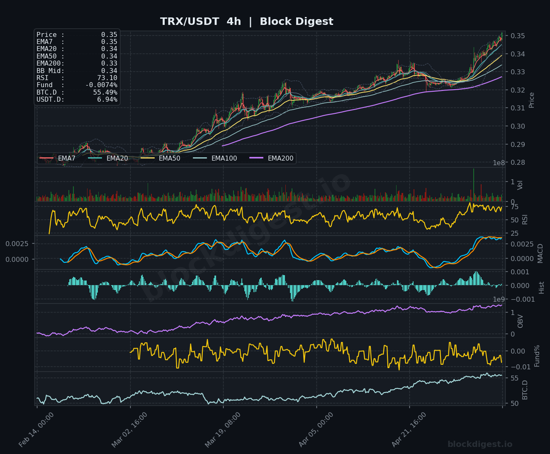The height and width of the screenshot is (454, 550).
Task: Click the OBV axis label
Action: [x=520, y=321]
